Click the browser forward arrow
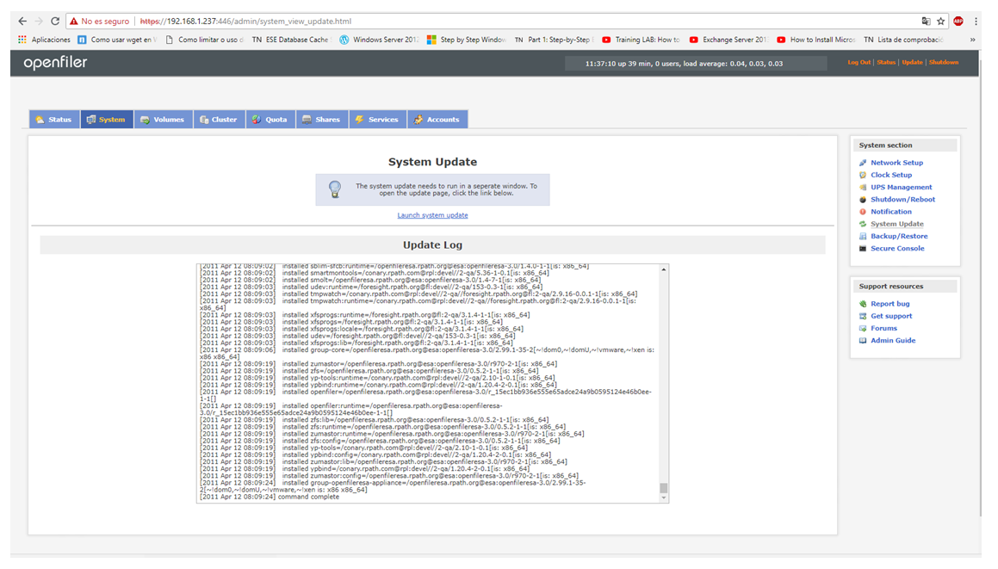The image size is (998, 569). coord(39,21)
